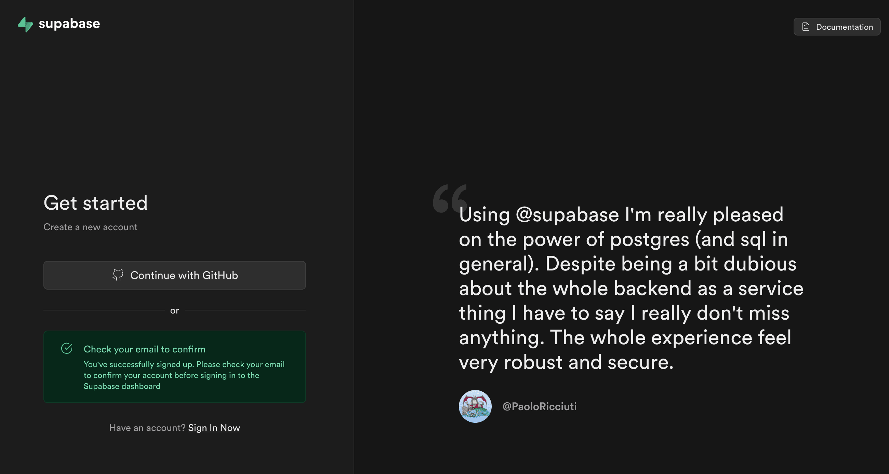
Task: Click the 'Check your email to confirm' heading
Action: [x=145, y=349]
